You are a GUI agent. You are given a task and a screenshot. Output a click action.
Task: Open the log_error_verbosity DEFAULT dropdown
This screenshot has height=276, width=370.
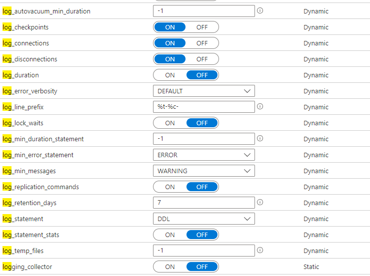[203, 91]
